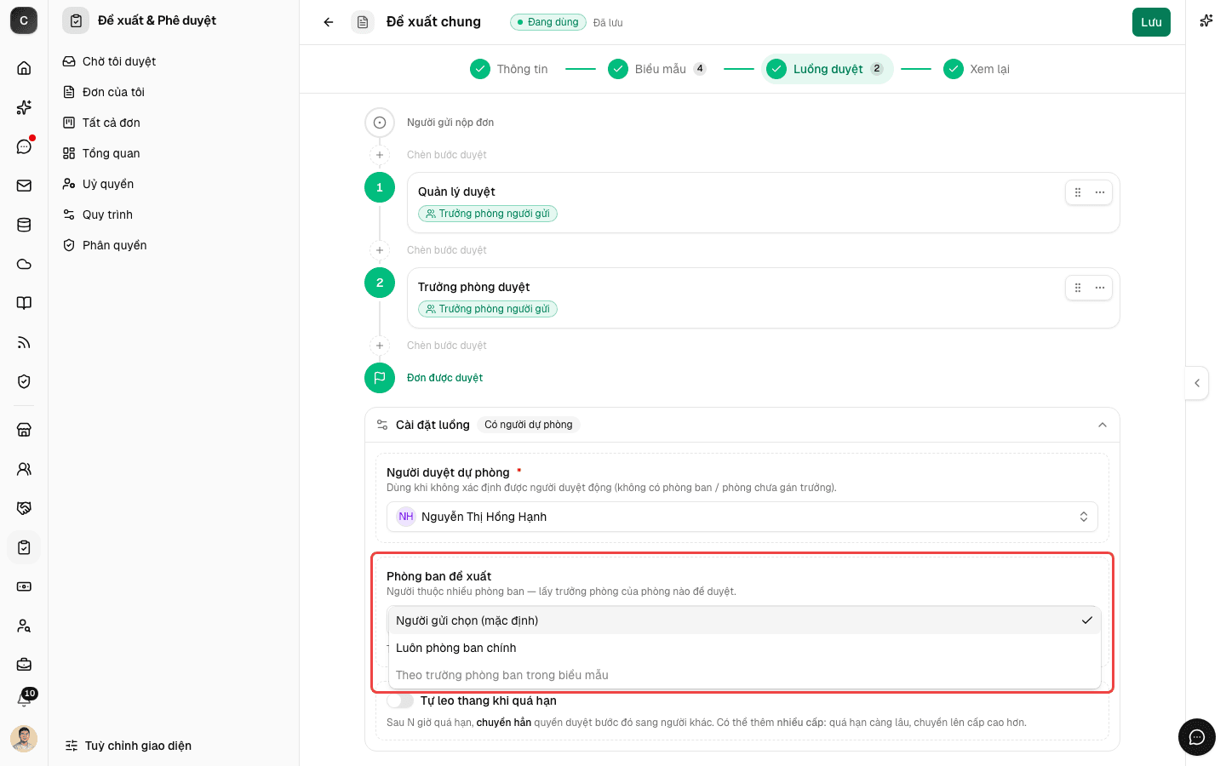
Task: Collapse the Cài đặt luồng section
Action: point(1103,425)
